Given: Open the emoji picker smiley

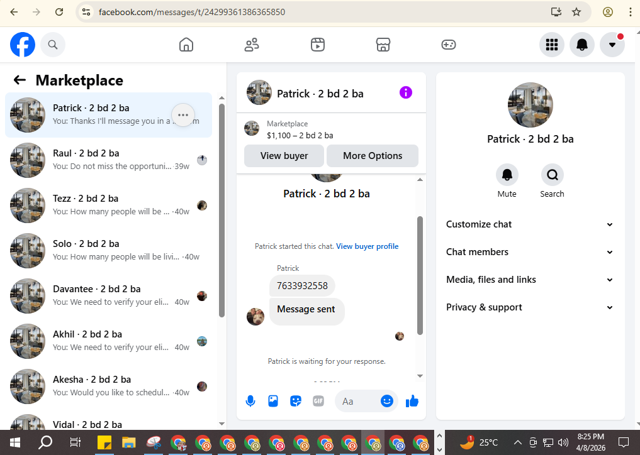Looking at the screenshot, I should 387,401.
